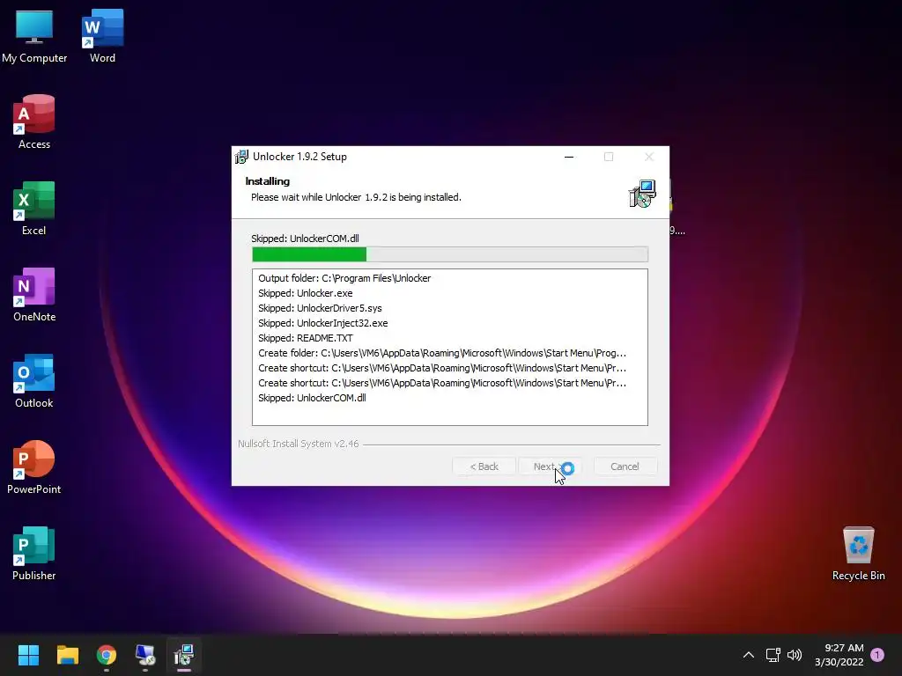
Task: Click the 'Skipped: UnlockerCOM.dll' status above the progress bar
Action: [x=305, y=239]
